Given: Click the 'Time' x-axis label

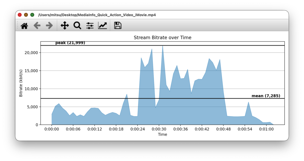Looking at the screenshot, I should [162, 134].
